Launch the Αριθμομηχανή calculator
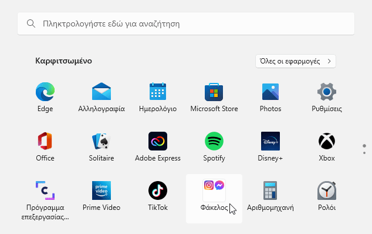Screen dimensions: 372x234 pyautogui.click(x=270, y=196)
